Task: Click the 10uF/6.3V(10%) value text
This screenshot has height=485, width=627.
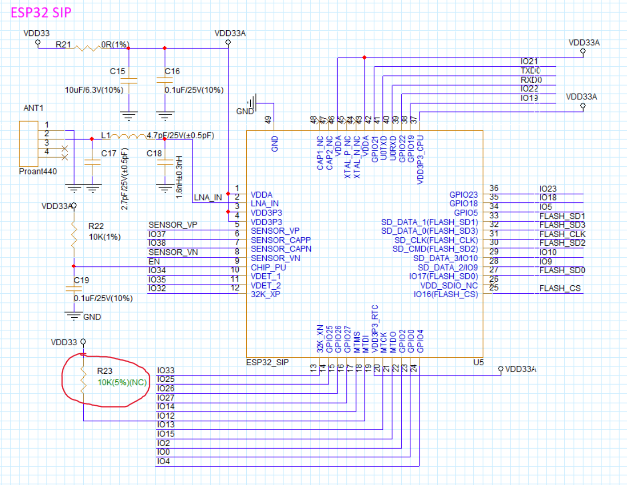Action: tap(94, 90)
